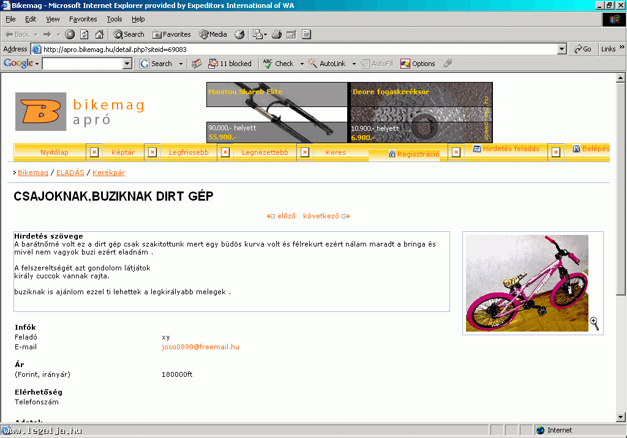Go to the következő next ad link
The width and height of the screenshot is (627, 438).
(x=326, y=216)
